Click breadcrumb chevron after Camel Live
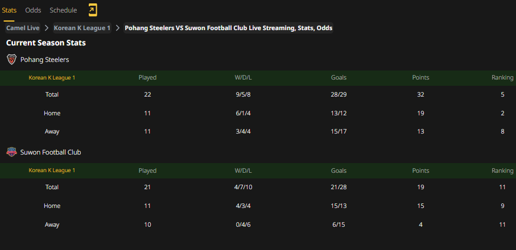Screen dimensions: 516x250 coord(47,28)
